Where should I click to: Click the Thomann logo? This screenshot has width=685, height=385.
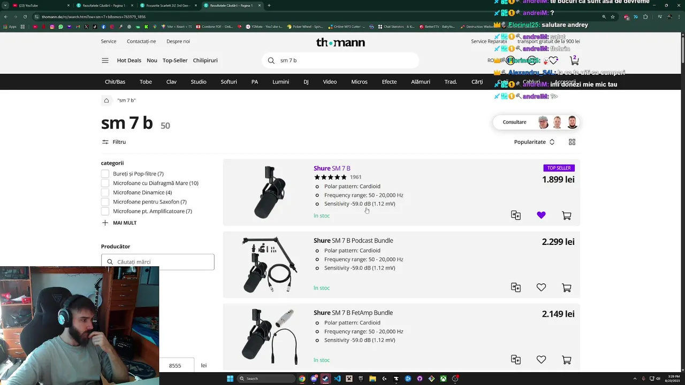tap(340, 42)
